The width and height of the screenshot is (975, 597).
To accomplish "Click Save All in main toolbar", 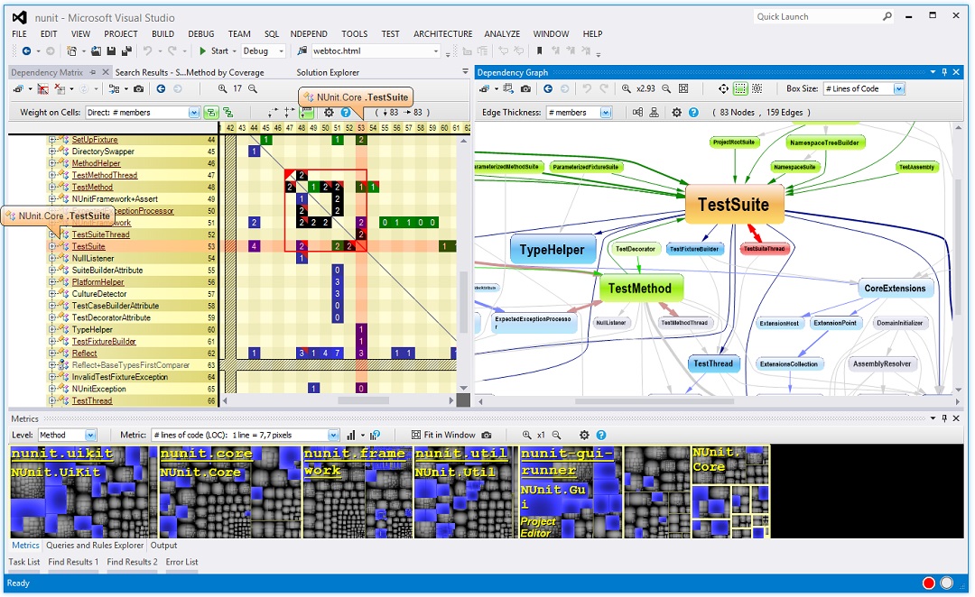I will [126, 51].
